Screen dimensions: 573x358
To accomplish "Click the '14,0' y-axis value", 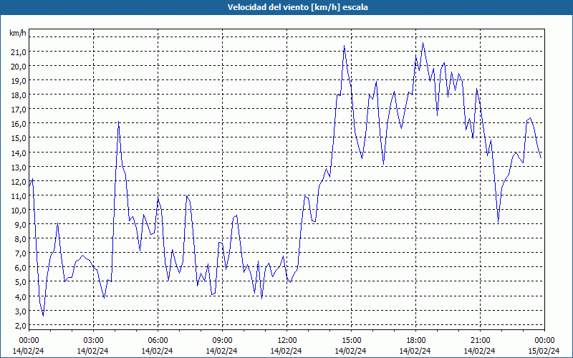I will pyautogui.click(x=19, y=153).
